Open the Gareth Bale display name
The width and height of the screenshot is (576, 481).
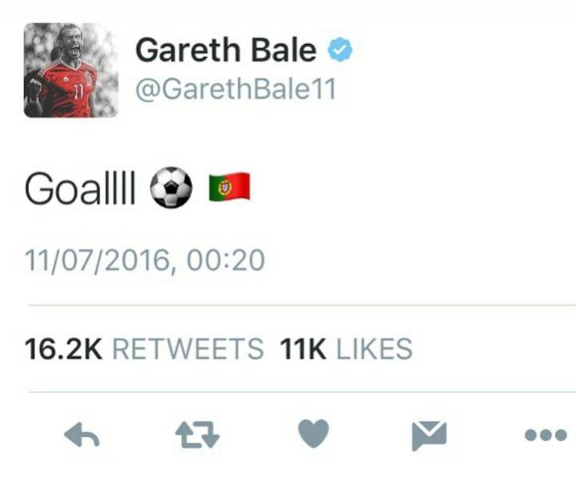point(226,50)
